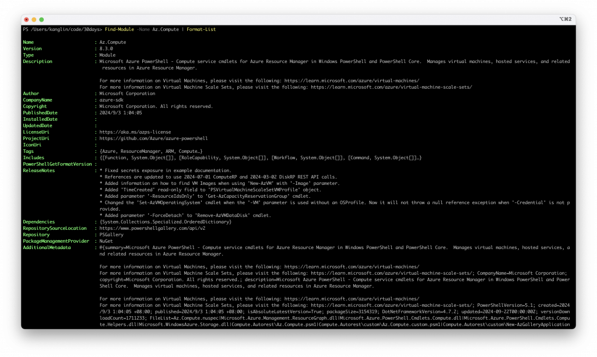Click the -Name parameter in the command
This screenshot has height=357, width=597.
pyautogui.click(x=143, y=29)
